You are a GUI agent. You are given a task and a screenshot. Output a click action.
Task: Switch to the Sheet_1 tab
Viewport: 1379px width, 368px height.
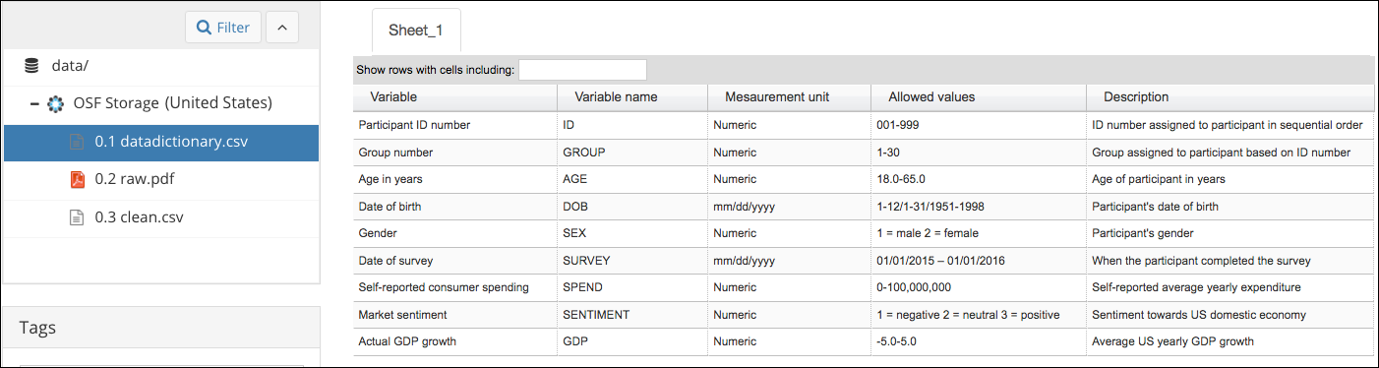click(x=416, y=30)
